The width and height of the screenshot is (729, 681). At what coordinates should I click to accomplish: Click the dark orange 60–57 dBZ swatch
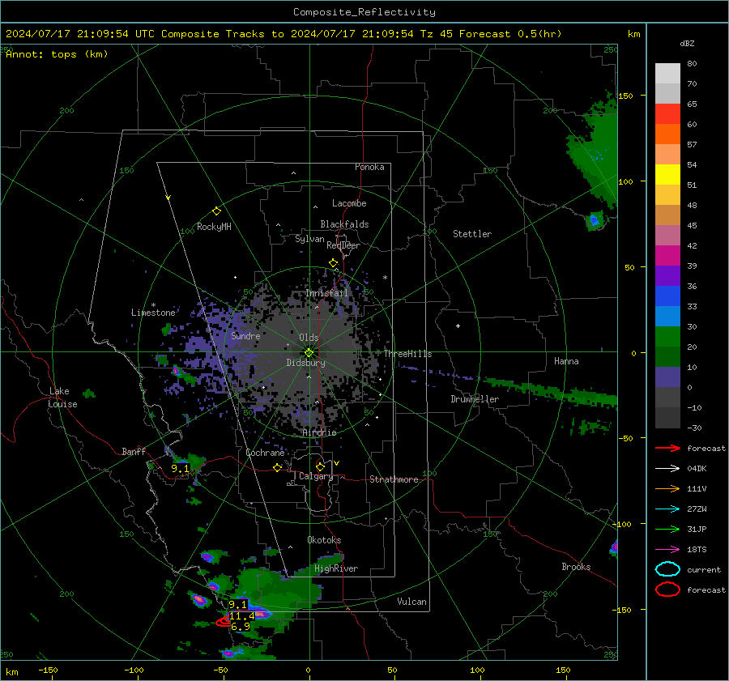[667, 134]
